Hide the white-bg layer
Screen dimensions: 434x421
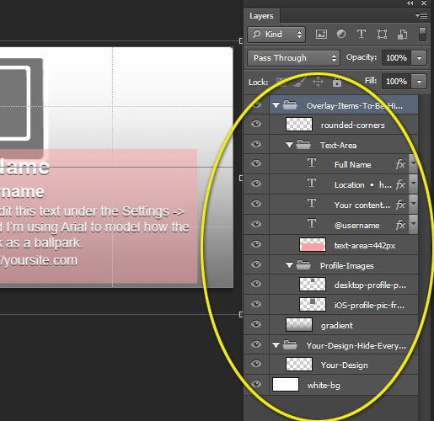[x=256, y=384]
